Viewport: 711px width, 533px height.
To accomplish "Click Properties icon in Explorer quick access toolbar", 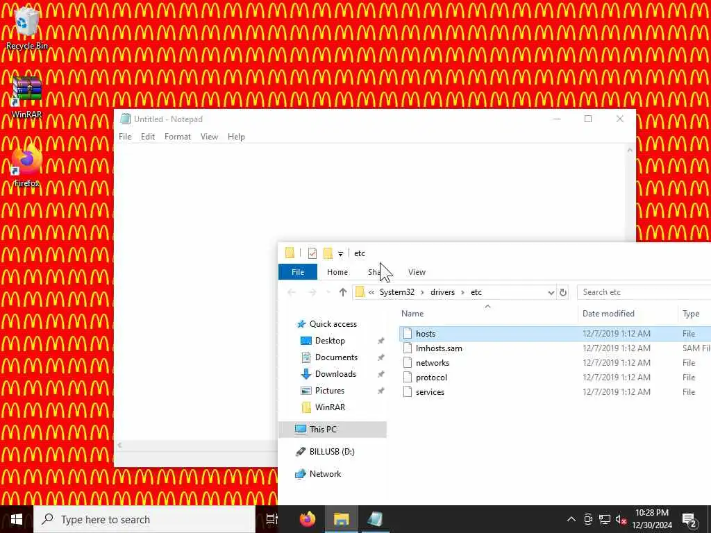I will (x=312, y=253).
